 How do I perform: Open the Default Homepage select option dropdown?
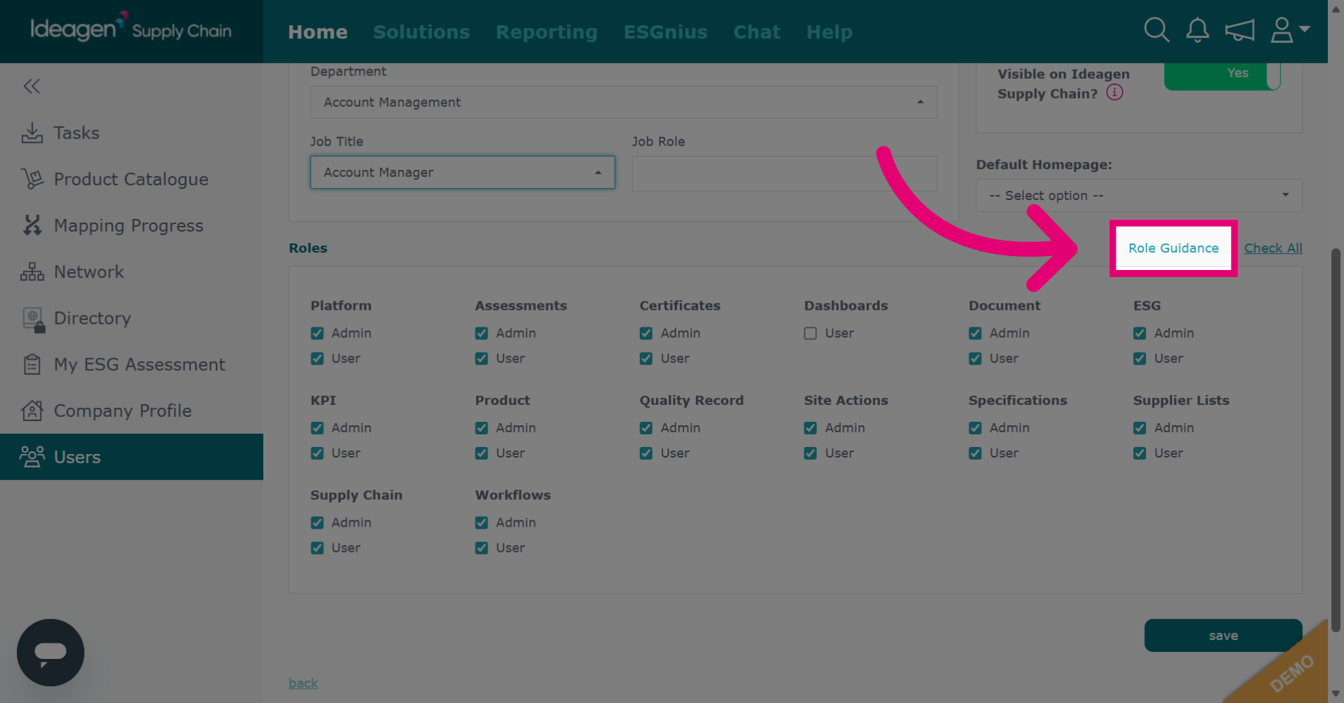pos(1139,195)
